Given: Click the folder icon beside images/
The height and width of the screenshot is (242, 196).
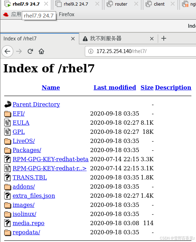Looking at the screenshot, I should [8, 205].
